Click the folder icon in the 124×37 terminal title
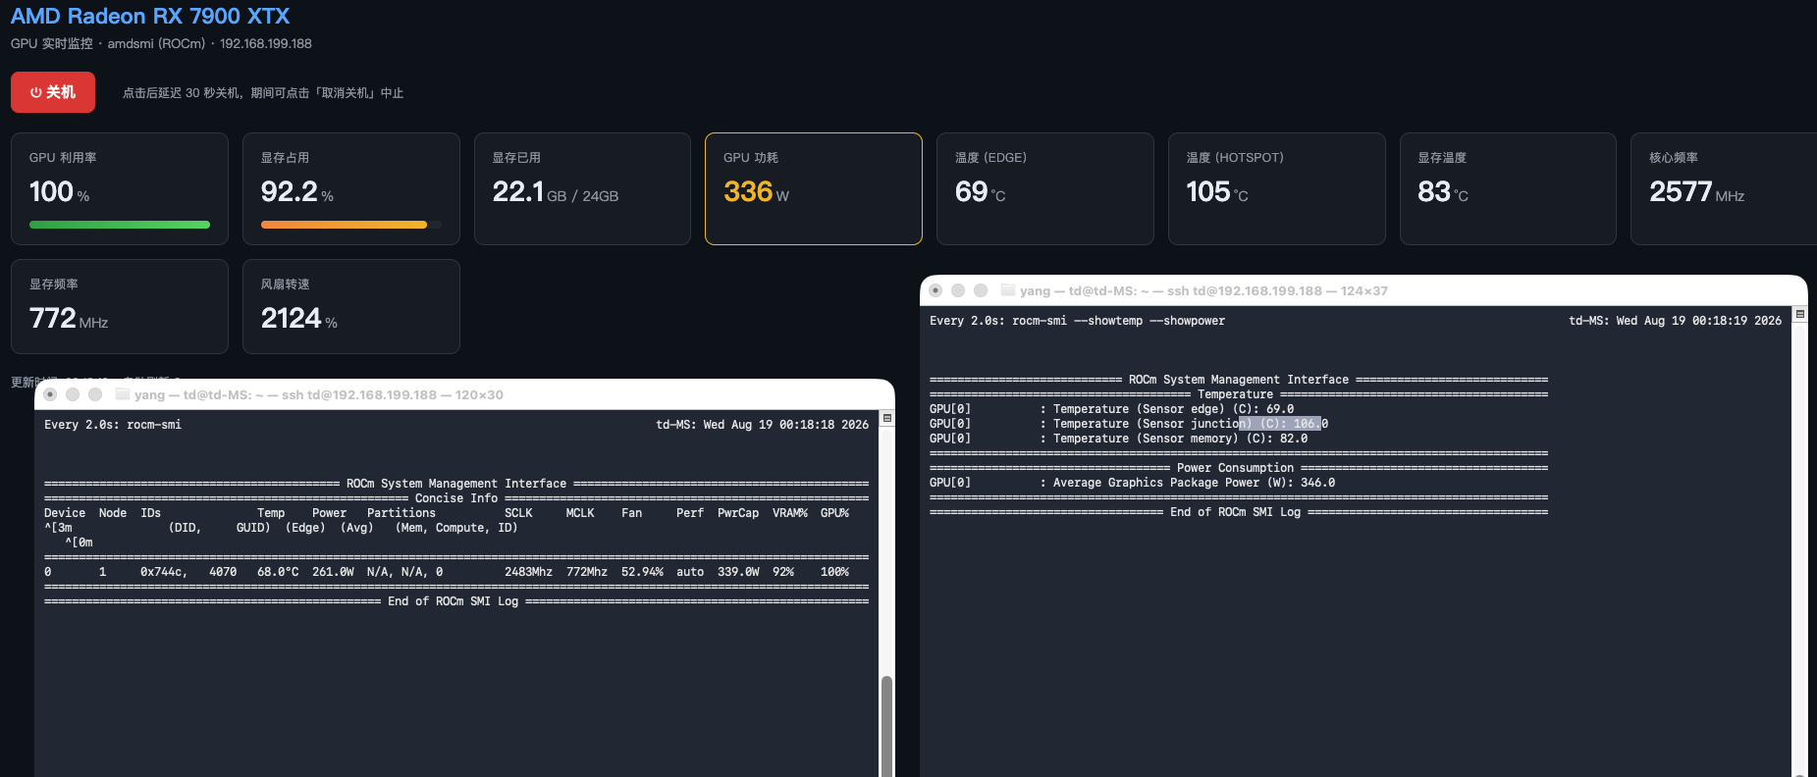The width and height of the screenshot is (1817, 777). [x=1008, y=290]
